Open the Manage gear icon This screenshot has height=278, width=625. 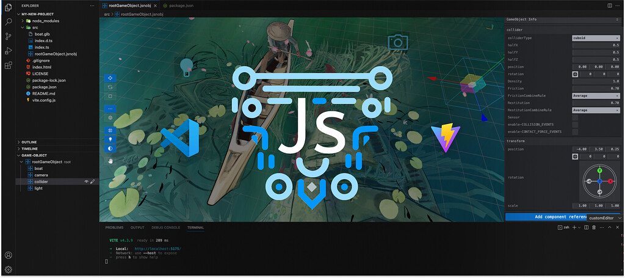8,269
